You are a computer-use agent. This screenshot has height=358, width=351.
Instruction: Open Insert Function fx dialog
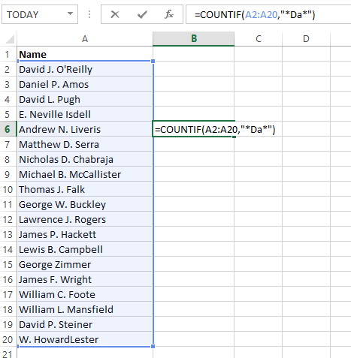pyautogui.click(x=169, y=14)
